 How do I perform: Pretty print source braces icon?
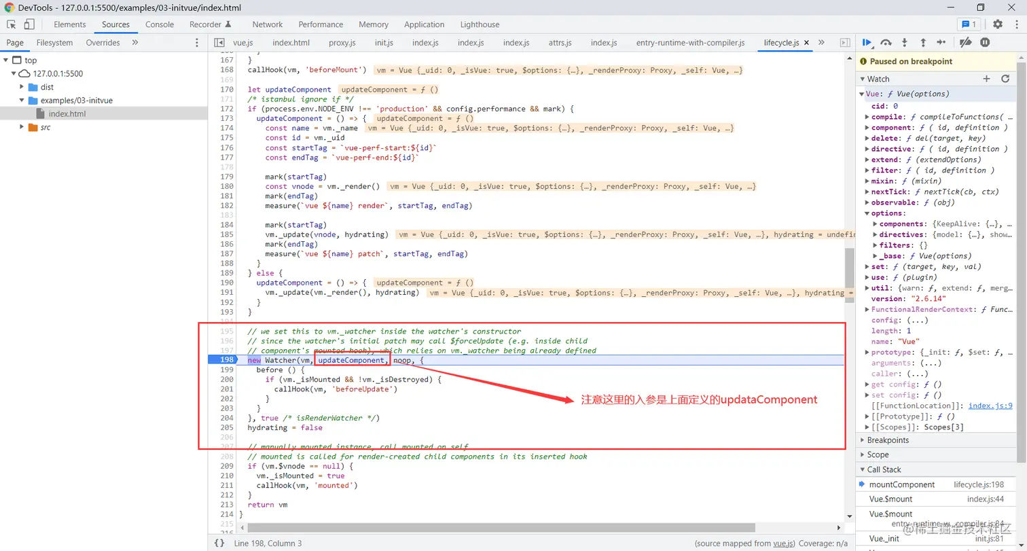219,543
